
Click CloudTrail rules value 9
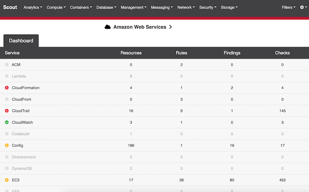click(182, 111)
